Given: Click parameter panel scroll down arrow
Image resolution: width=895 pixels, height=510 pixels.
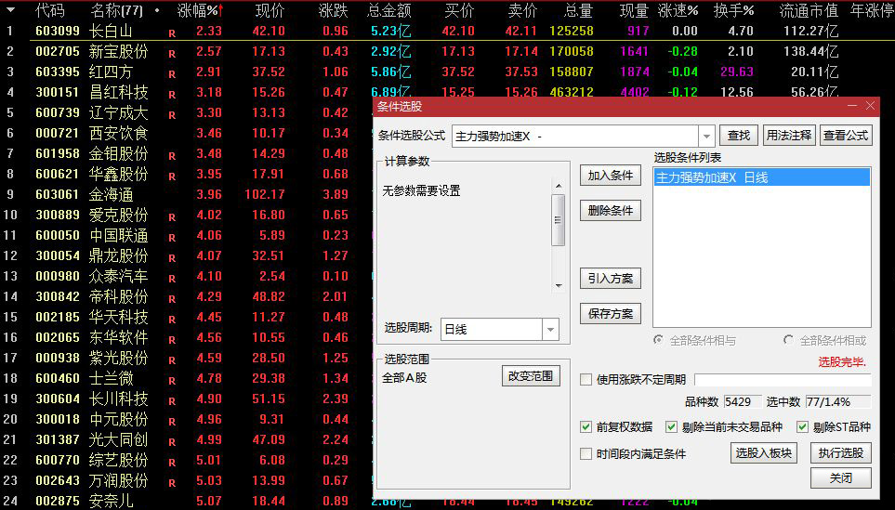Looking at the screenshot, I should [x=559, y=285].
